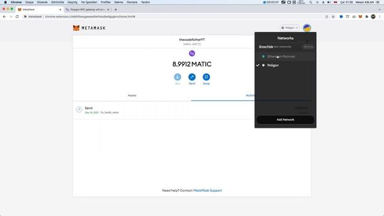Bookmark this page with the star icon

coord(333,17)
